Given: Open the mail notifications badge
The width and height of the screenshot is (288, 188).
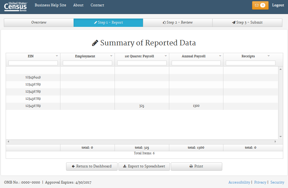Looking at the screenshot, I should pyautogui.click(x=260, y=5).
